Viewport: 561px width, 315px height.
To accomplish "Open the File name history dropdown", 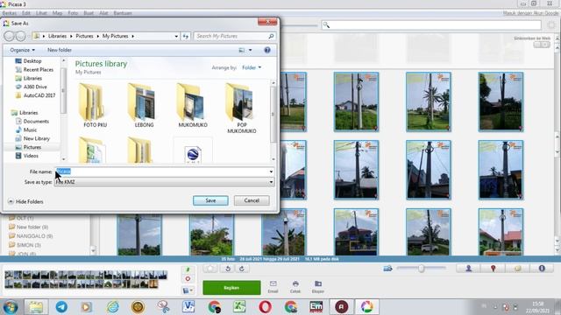I will 271,171.
